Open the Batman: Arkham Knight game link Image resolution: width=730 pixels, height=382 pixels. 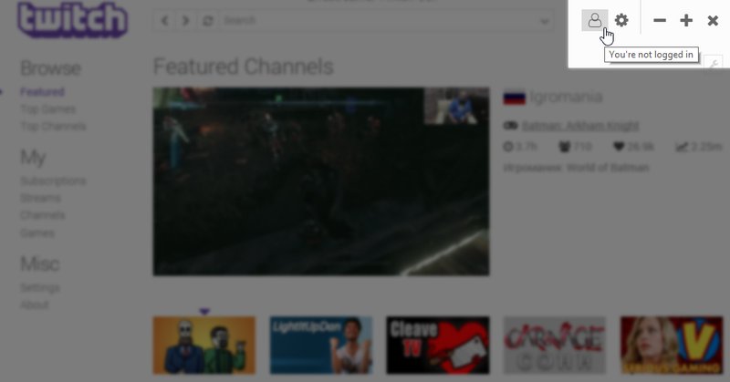tap(580, 126)
